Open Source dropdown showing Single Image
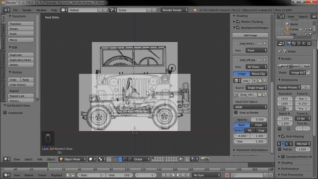This screenshot has width=318, height=179. (x=256, y=88)
